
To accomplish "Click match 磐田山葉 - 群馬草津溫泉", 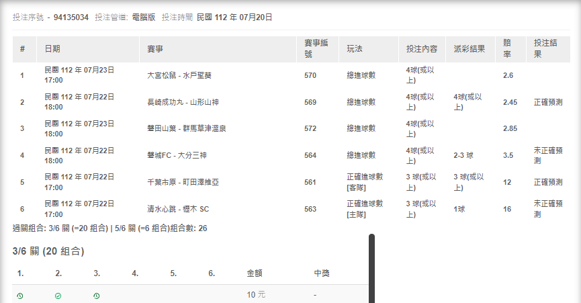I will coord(187,128).
